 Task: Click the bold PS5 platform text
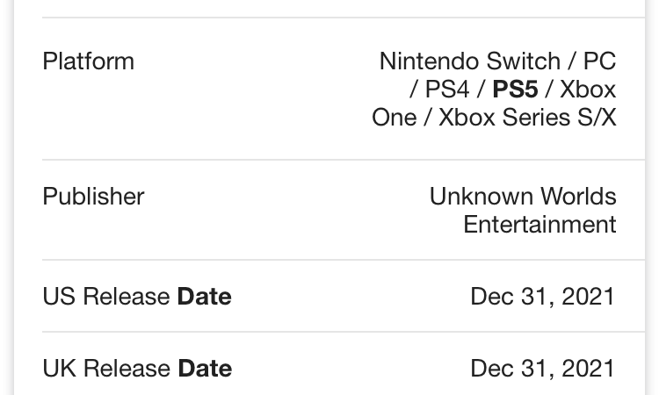515,90
